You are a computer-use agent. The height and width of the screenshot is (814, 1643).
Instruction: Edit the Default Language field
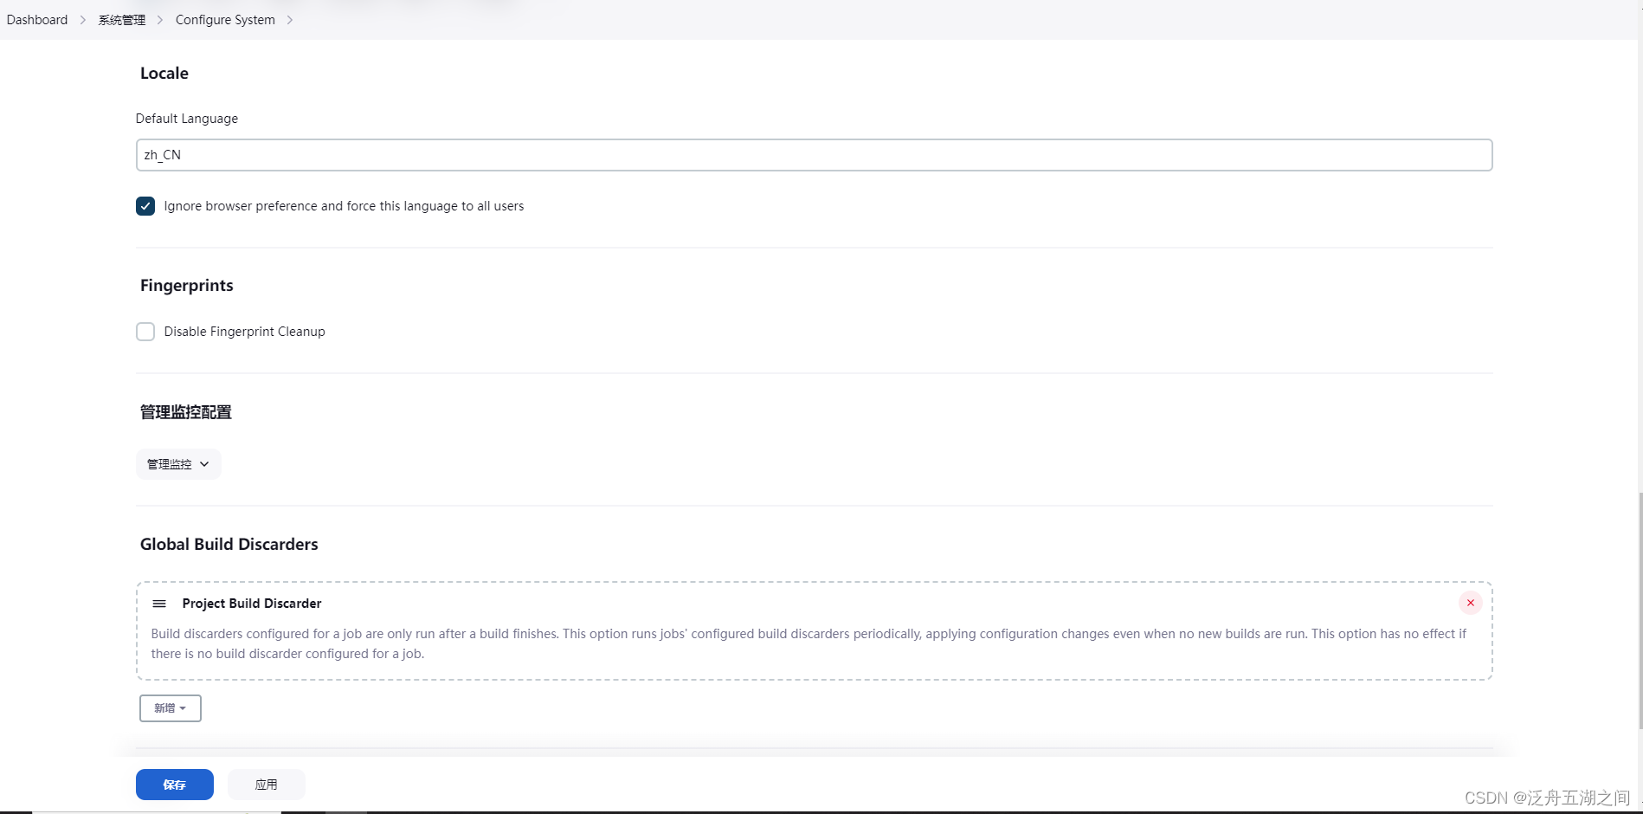point(814,155)
